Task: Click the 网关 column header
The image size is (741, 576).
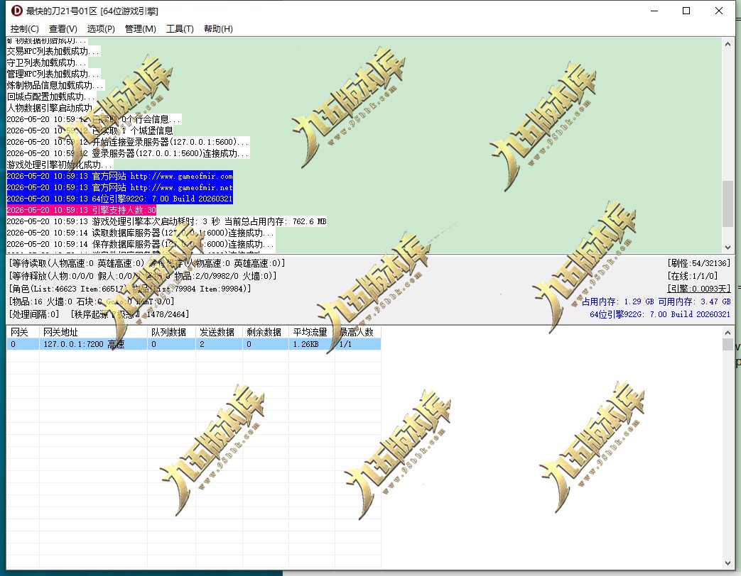Action: click(23, 332)
